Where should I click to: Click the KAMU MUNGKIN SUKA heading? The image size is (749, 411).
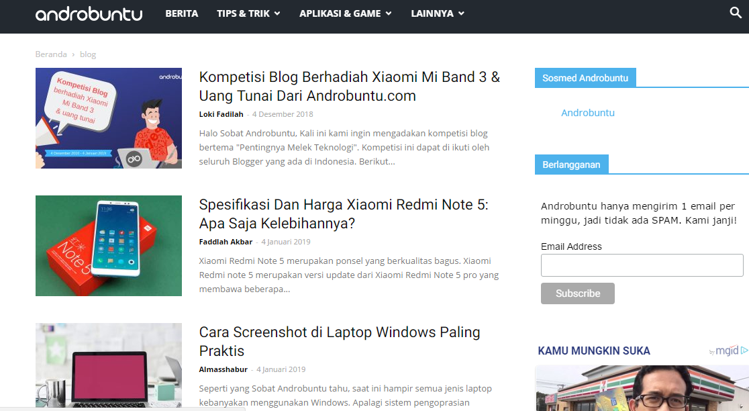[594, 351]
